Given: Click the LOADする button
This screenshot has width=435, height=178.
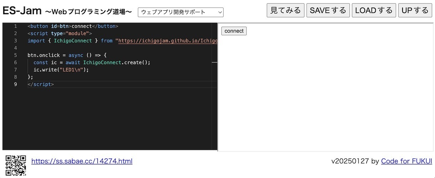Looking at the screenshot, I should point(374,10).
